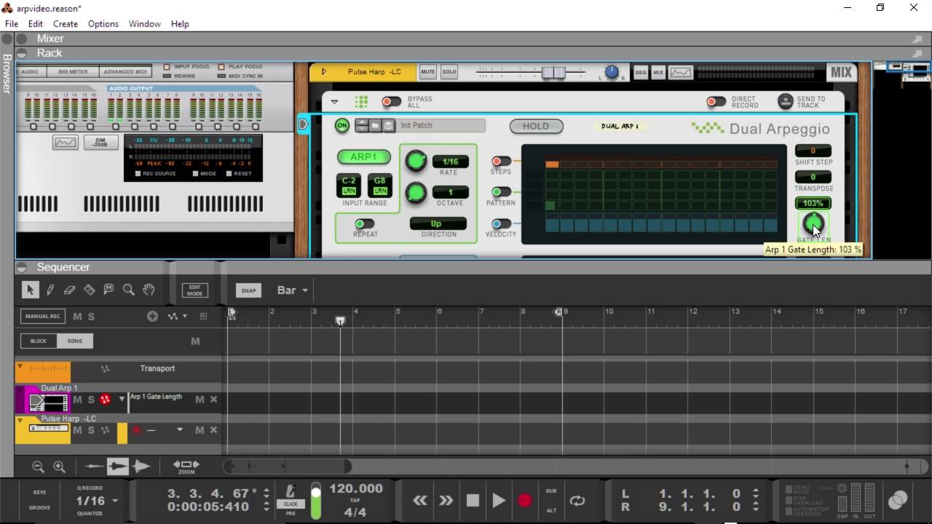Open the 1/16 quantize value dropdown
This screenshot has height=524, width=932.
pos(98,501)
